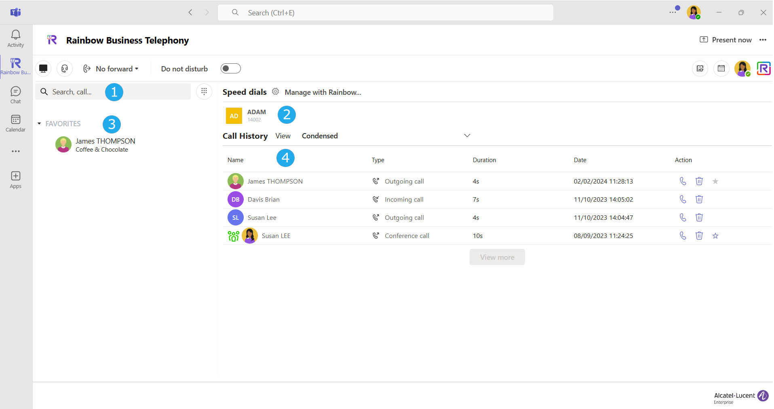Open the No forward dropdown
Screen dimensions: 774x409
pos(111,69)
